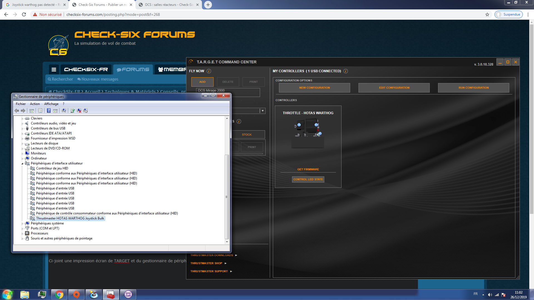Viewport: 534px width, 300px height.
Task: Open the joystick app on taskbar
Action: pos(93,294)
